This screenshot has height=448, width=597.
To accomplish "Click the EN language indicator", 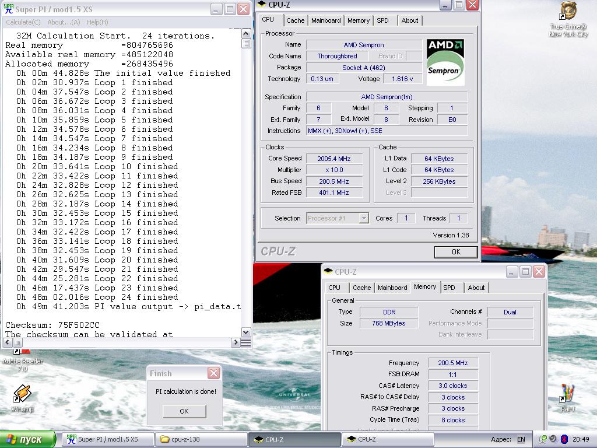I will point(521,439).
